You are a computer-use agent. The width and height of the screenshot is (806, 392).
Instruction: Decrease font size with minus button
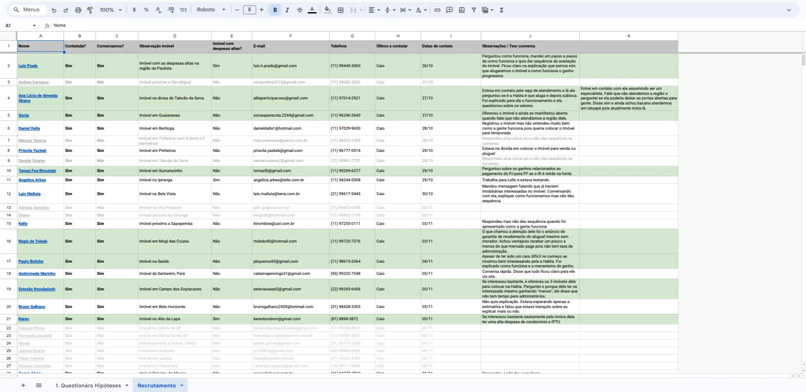(x=237, y=10)
